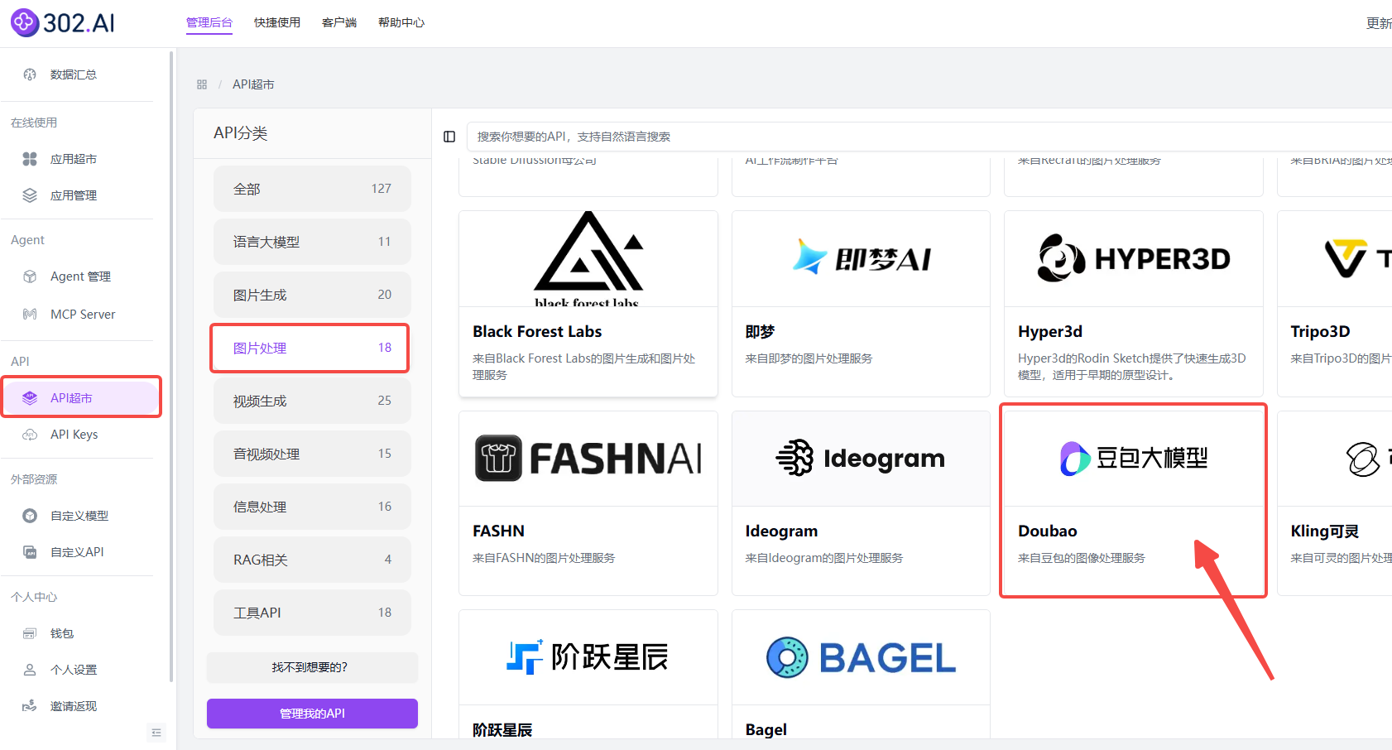Screen dimensions: 1392x750
Task: Click the API超市 breadcrumb text
Action: tap(253, 84)
